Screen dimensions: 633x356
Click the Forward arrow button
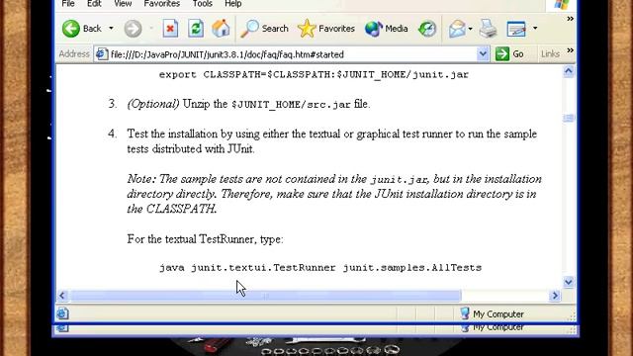[x=133, y=29]
